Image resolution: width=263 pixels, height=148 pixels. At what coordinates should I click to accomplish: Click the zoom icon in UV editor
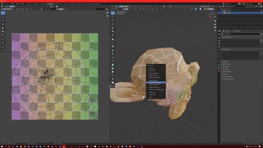click(107, 13)
